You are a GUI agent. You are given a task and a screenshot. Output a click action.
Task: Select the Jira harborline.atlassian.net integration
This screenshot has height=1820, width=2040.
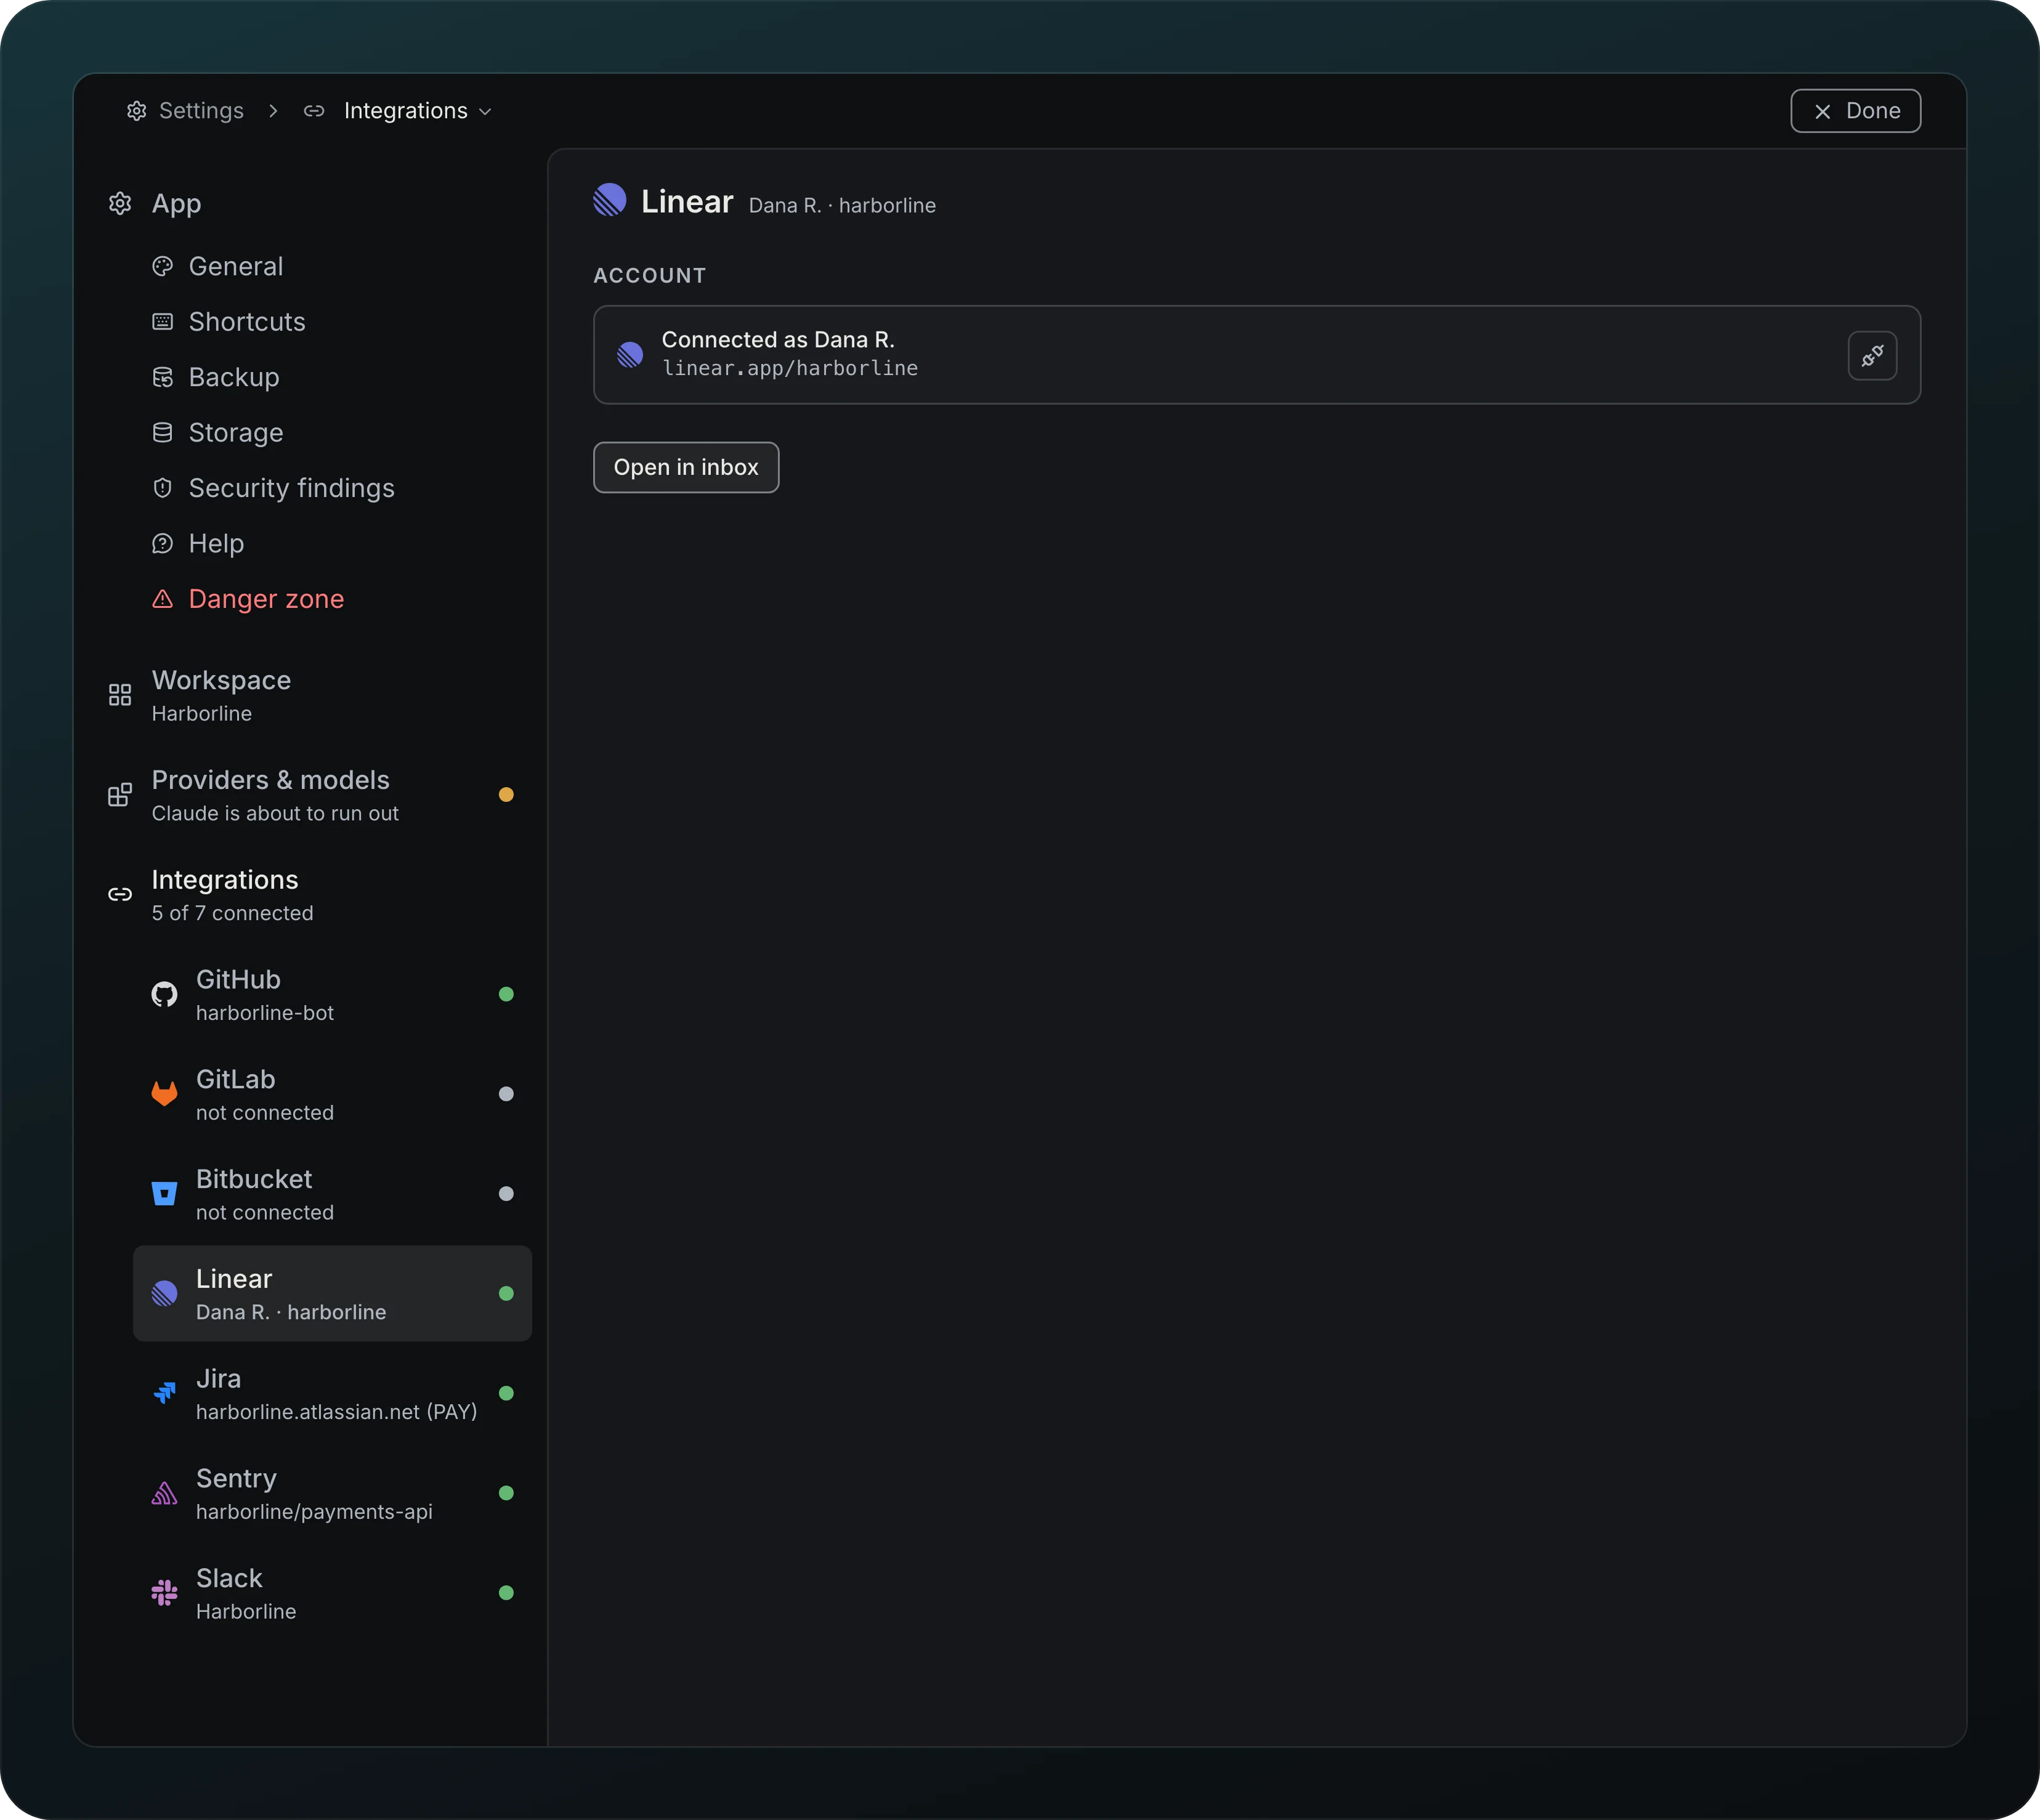coord(332,1393)
